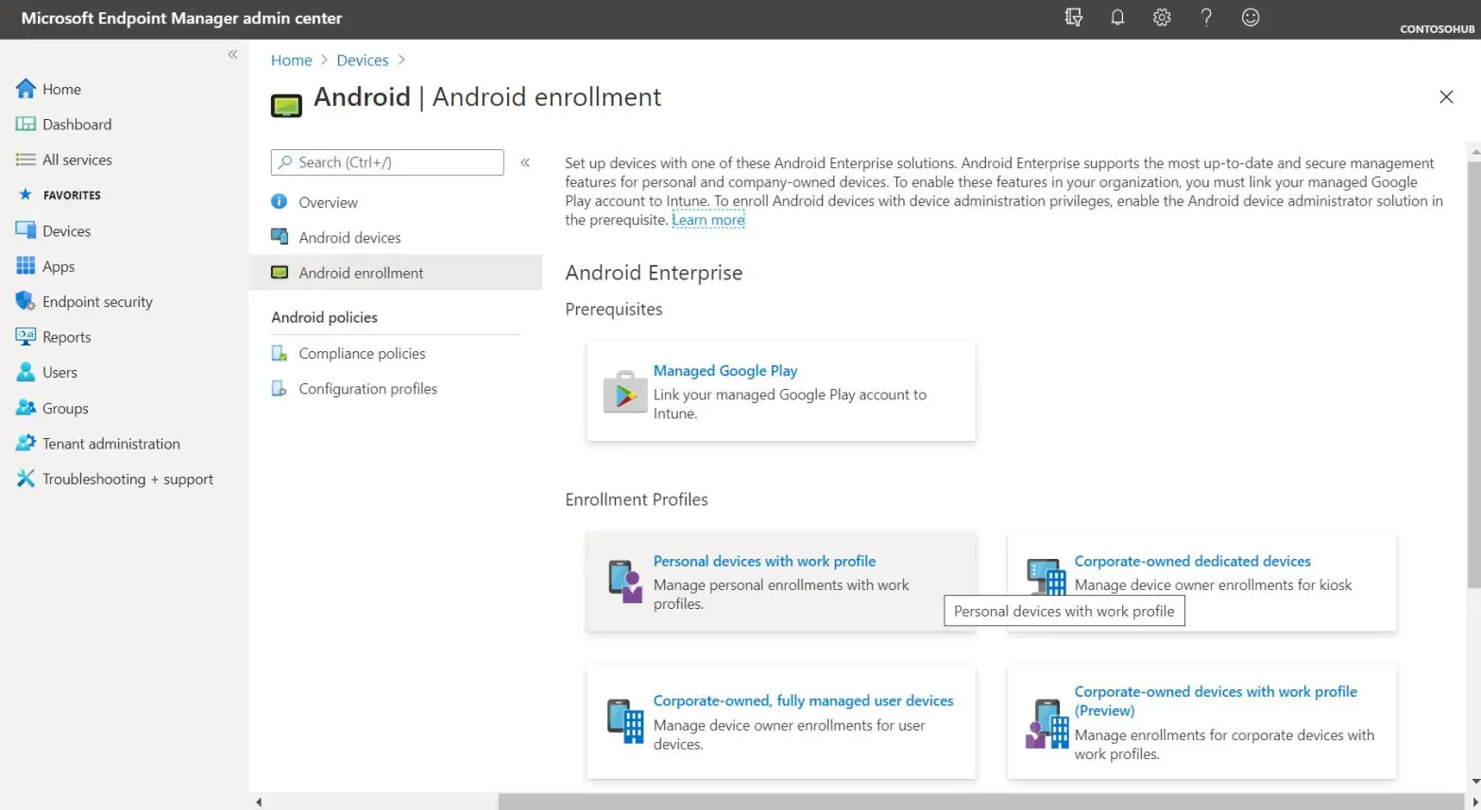The width and height of the screenshot is (1481, 810).
Task: Click the Overview info icon
Action: (x=279, y=201)
